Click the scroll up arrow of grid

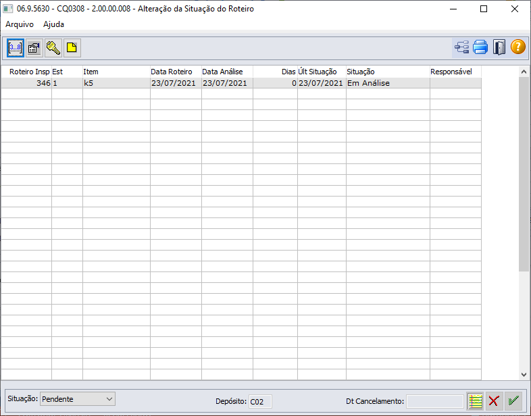pyautogui.click(x=524, y=72)
